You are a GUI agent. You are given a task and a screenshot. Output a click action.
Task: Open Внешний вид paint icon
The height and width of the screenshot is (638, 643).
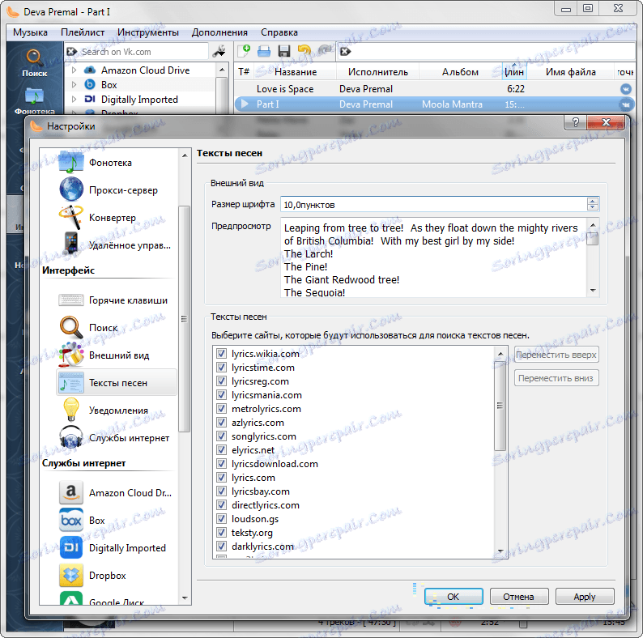71,355
